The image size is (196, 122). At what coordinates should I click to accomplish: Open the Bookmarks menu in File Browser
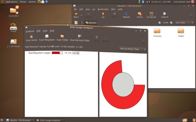pos(103,9)
